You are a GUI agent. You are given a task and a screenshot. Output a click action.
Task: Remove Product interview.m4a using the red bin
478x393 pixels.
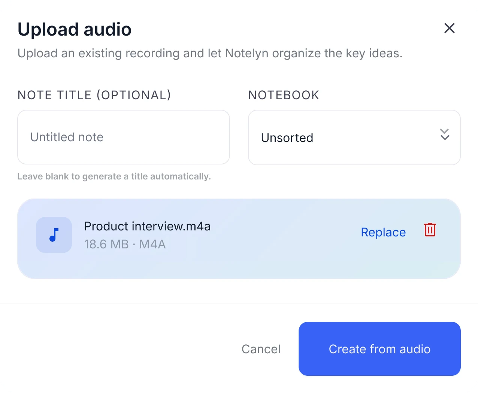click(x=430, y=230)
